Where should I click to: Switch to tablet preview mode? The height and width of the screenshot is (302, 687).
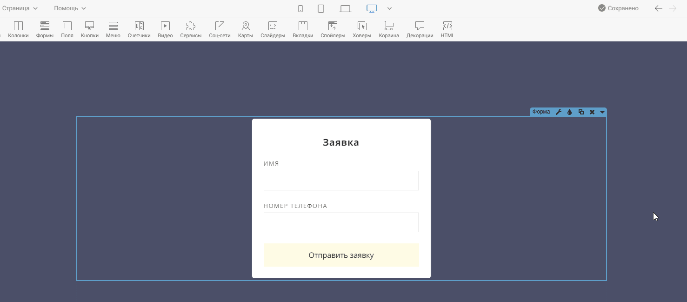(321, 8)
